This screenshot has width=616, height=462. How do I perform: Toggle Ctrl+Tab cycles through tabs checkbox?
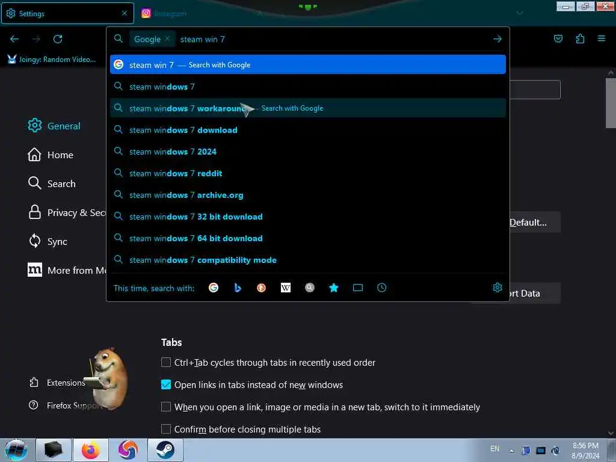tap(166, 362)
